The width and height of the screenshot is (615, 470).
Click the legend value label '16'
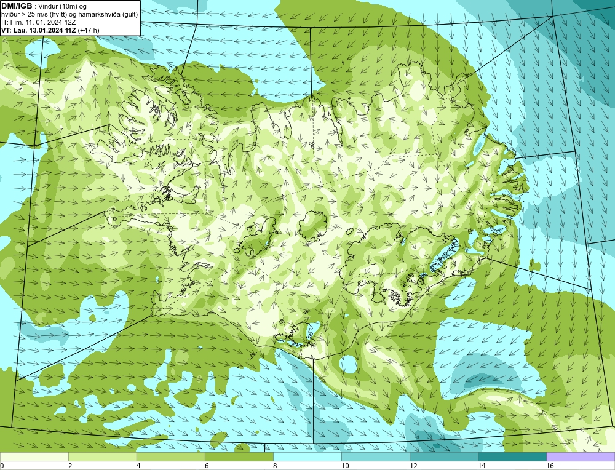[550, 466]
